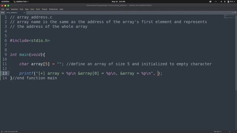
Task: Click the 'int main(void){' line
Action: click(x=27, y=55)
